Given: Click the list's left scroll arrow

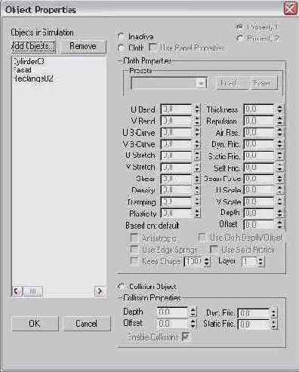Looking at the screenshot, I should (17, 291).
